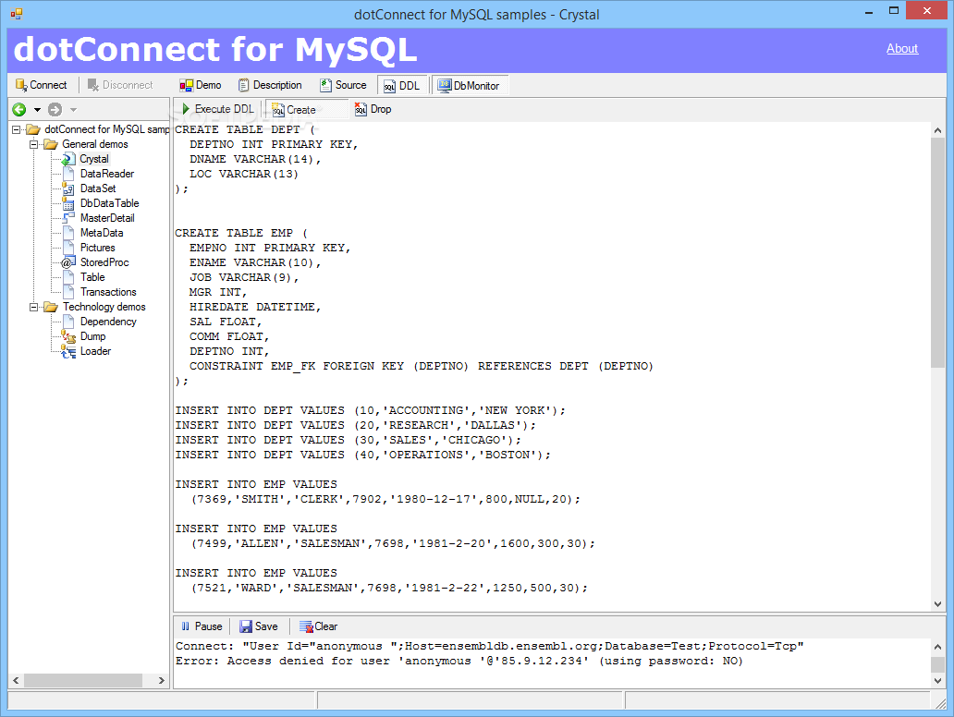Click in the DDL script text area at CREATE TABLE EMP
This screenshot has height=717, width=954.
(241, 234)
